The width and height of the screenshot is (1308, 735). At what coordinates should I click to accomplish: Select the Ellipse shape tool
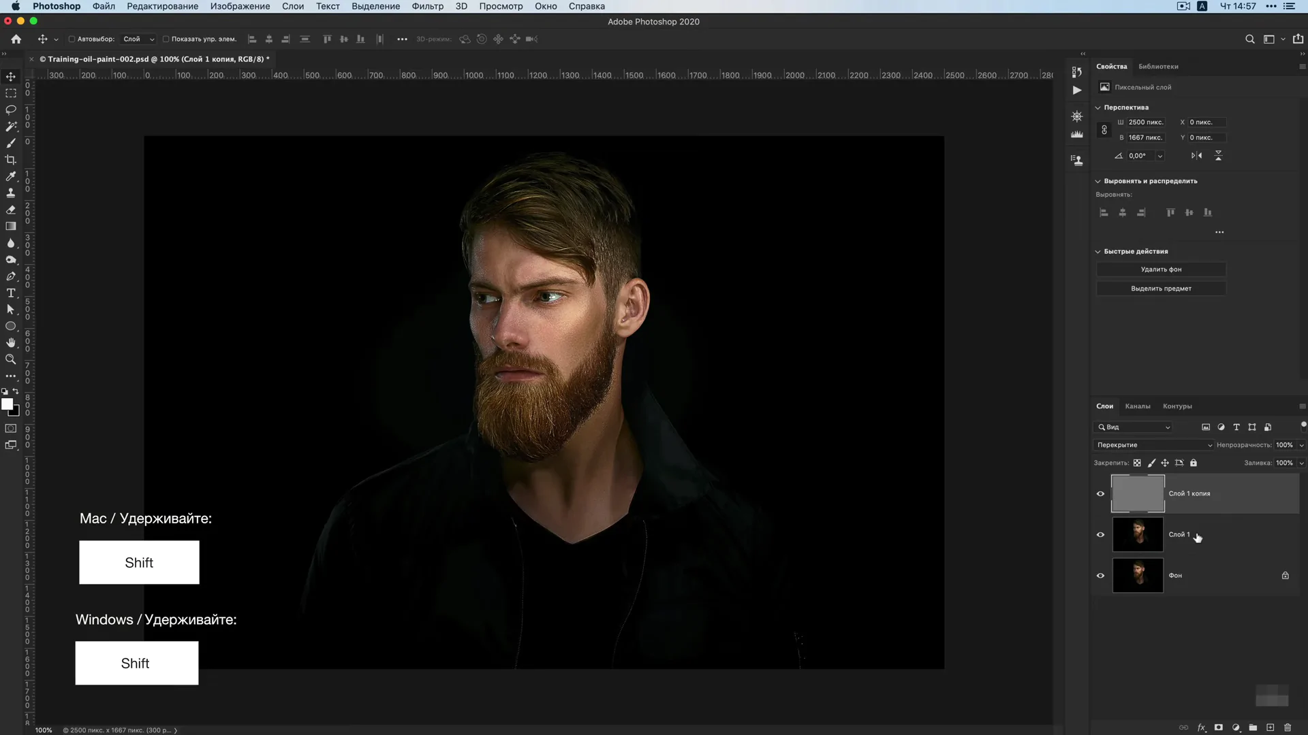(11, 326)
